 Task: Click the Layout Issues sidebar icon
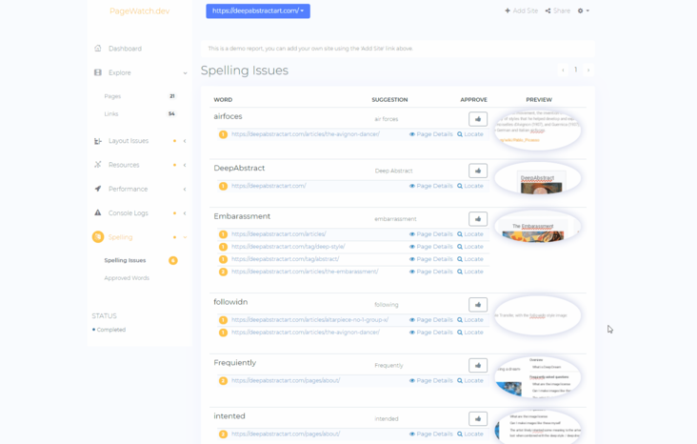tap(98, 141)
